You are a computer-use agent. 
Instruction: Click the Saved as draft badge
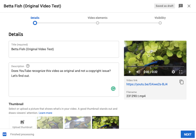coord(164,6)
